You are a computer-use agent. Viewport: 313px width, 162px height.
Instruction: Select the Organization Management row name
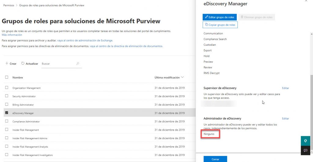26,88
